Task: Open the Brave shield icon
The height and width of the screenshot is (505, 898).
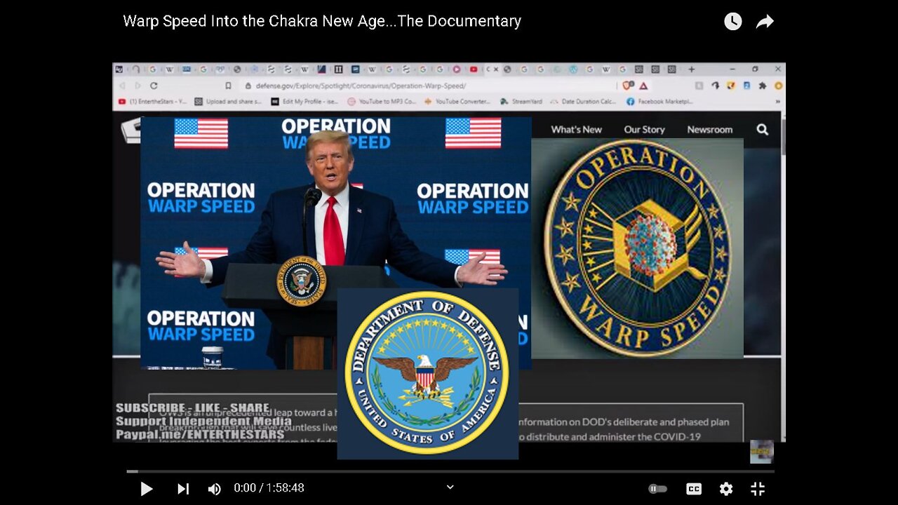Action: click(x=628, y=86)
